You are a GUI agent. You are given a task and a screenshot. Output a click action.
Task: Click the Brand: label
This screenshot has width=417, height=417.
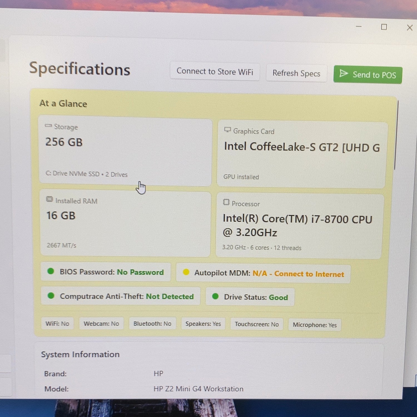[55, 374]
